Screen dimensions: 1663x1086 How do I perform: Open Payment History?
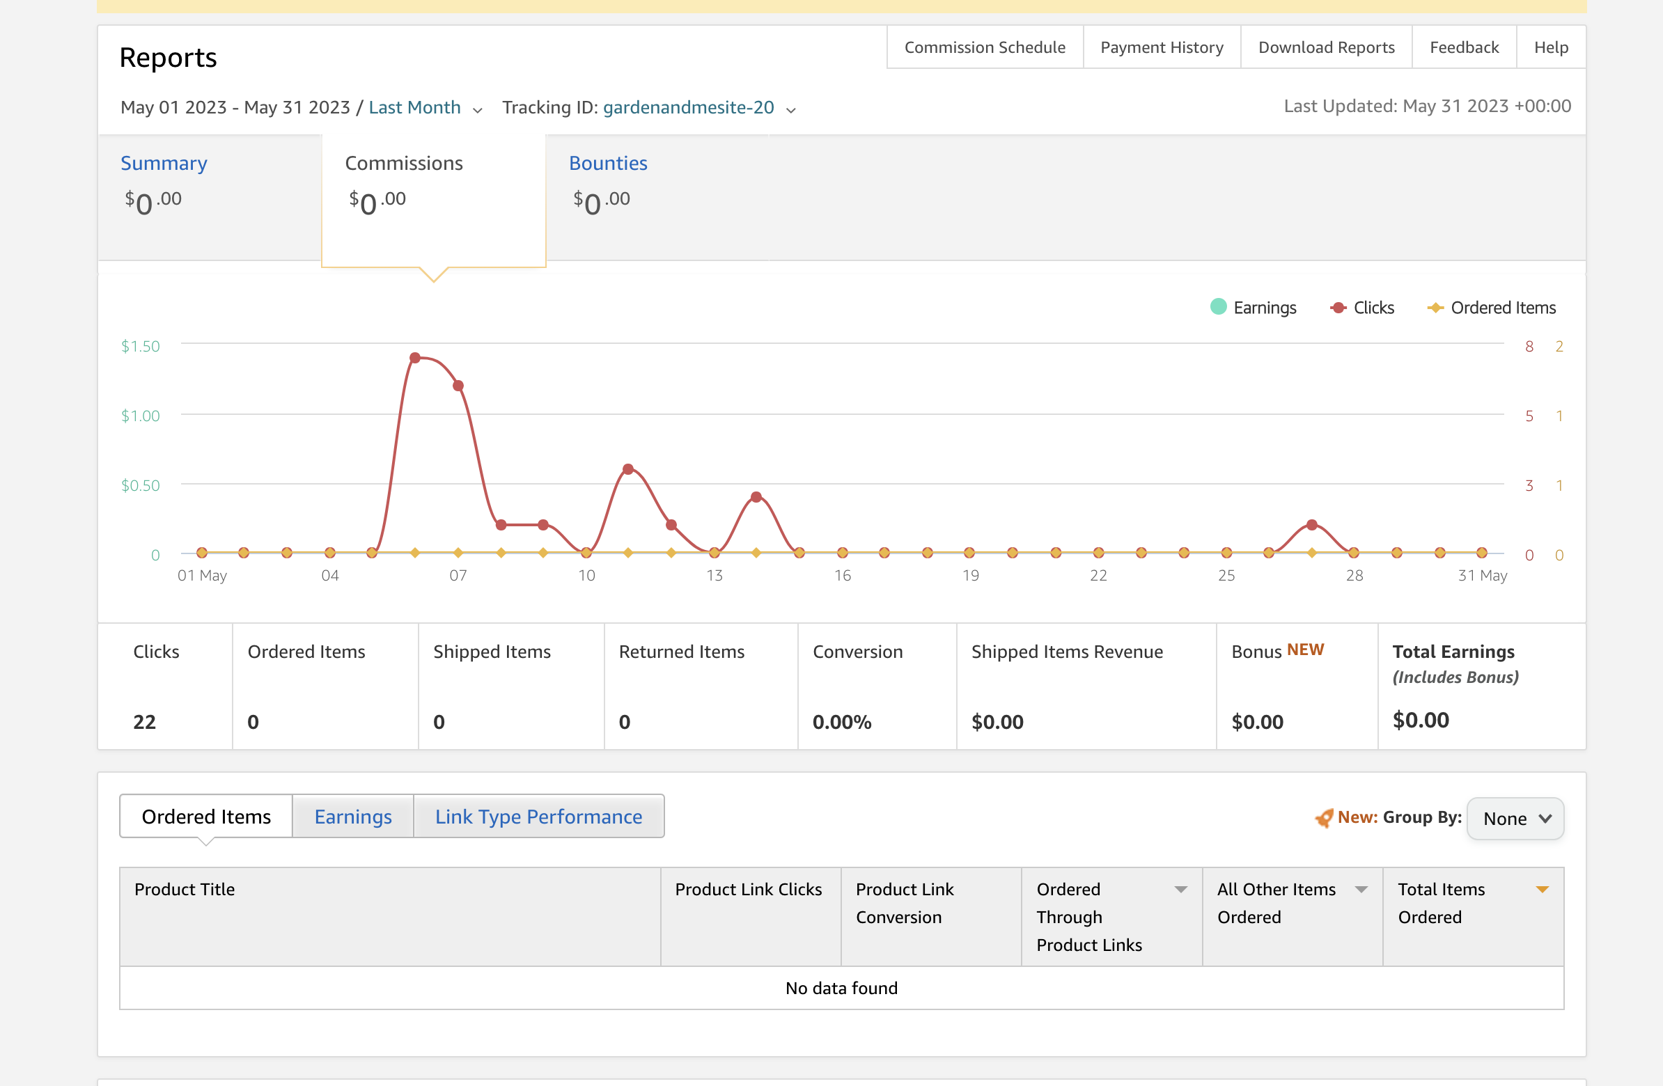1162,47
